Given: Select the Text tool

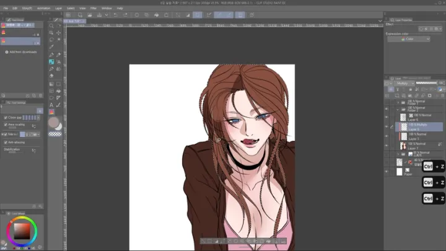Looking at the screenshot, I should click(x=51, y=105).
